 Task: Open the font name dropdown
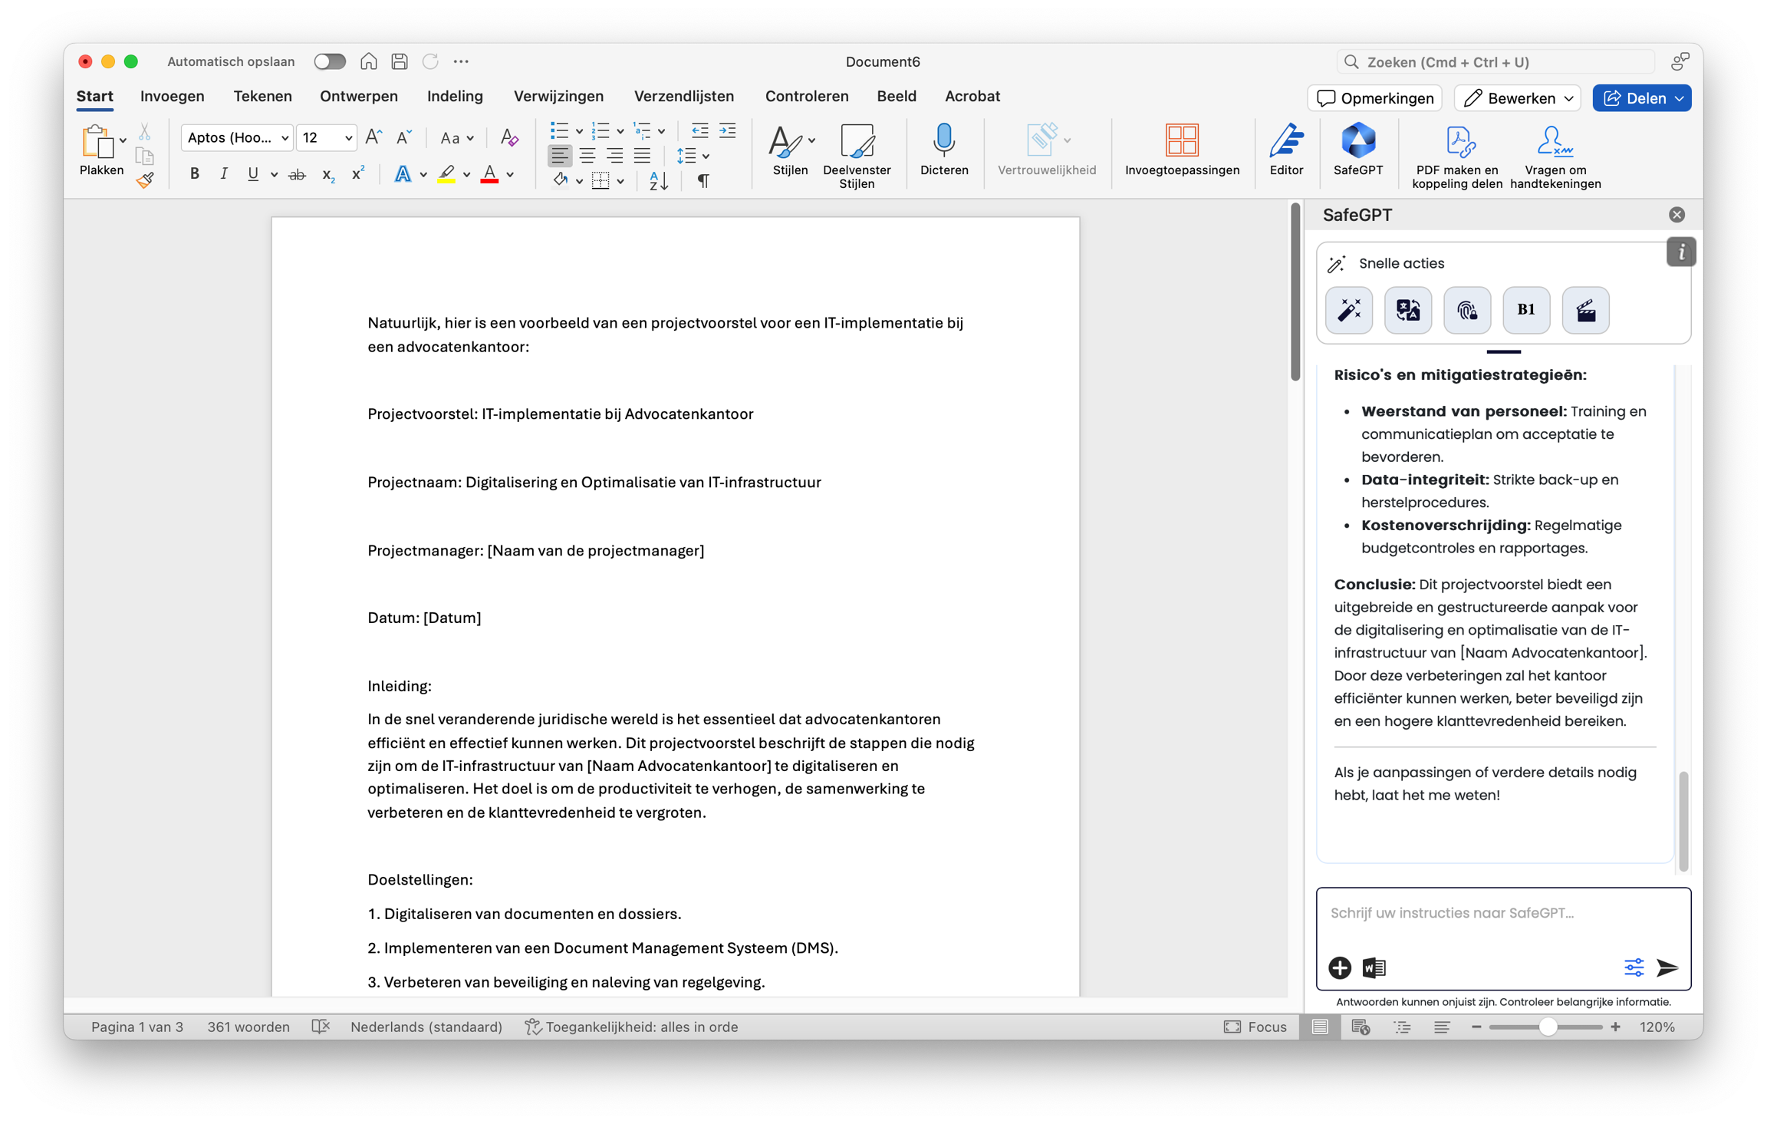pyautogui.click(x=285, y=138)
